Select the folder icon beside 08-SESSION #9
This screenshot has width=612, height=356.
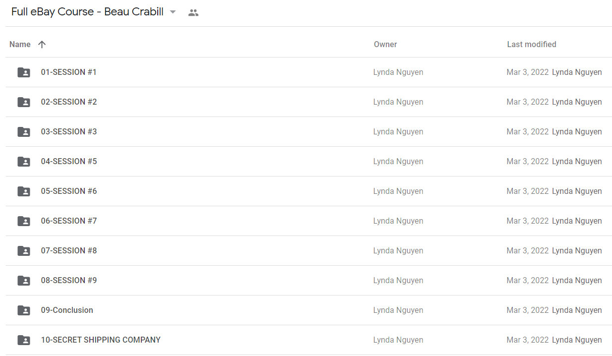24,281
